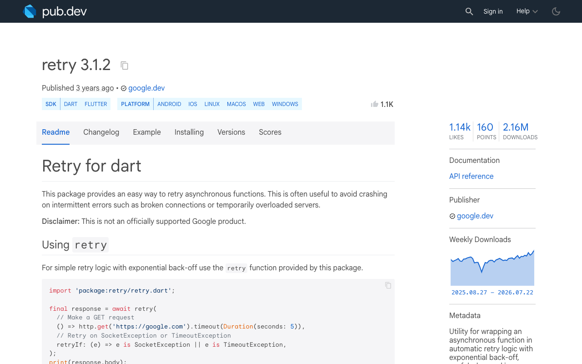
Task: Click the Weekly Downloads chart
Action: coord(492,268)
